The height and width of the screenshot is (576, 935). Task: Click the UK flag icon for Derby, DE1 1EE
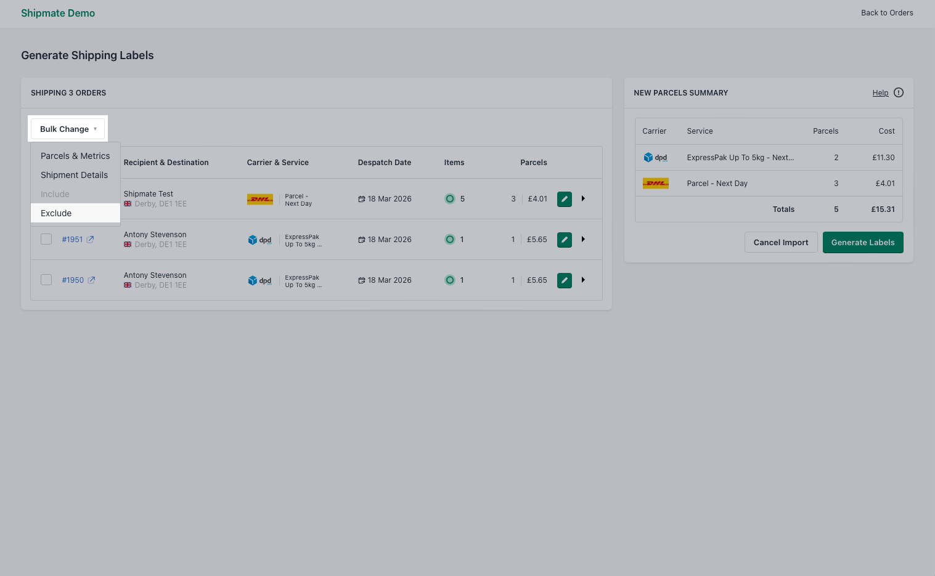[127, 203]
